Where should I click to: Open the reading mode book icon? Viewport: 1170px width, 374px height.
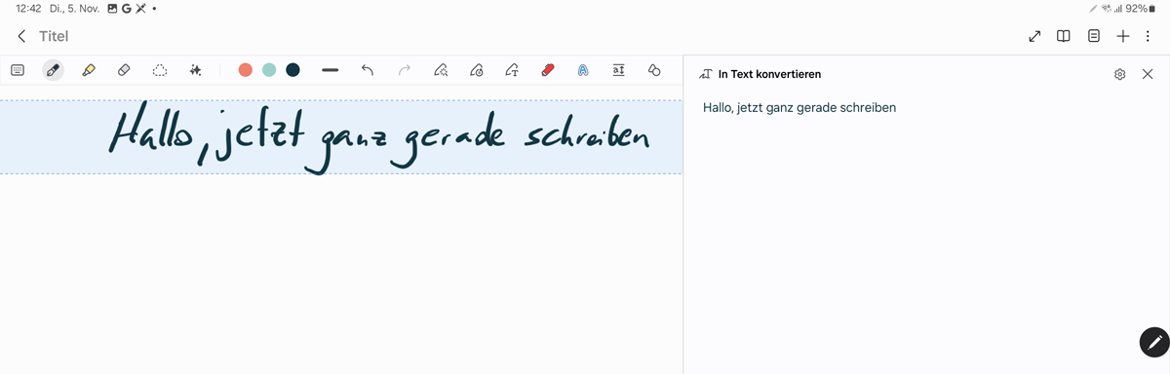click(x=1064, y=36)
